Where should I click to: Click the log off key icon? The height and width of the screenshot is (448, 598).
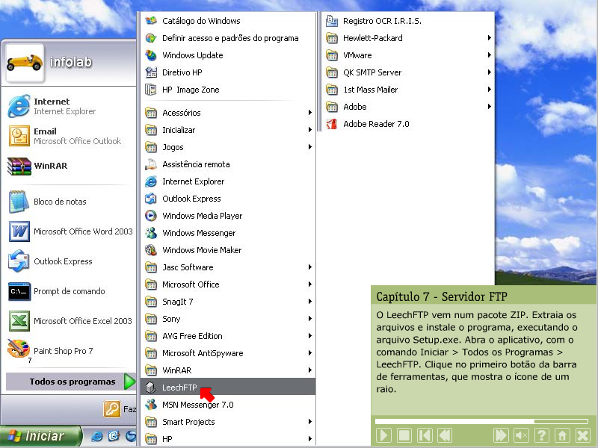[112, 408]
